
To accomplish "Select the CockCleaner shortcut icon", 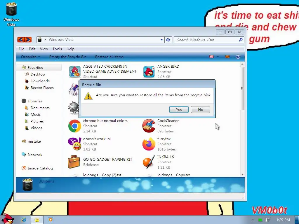I will (x=149, y=126).
